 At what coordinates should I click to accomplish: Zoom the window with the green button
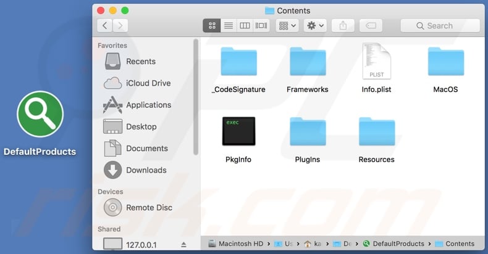125,10
